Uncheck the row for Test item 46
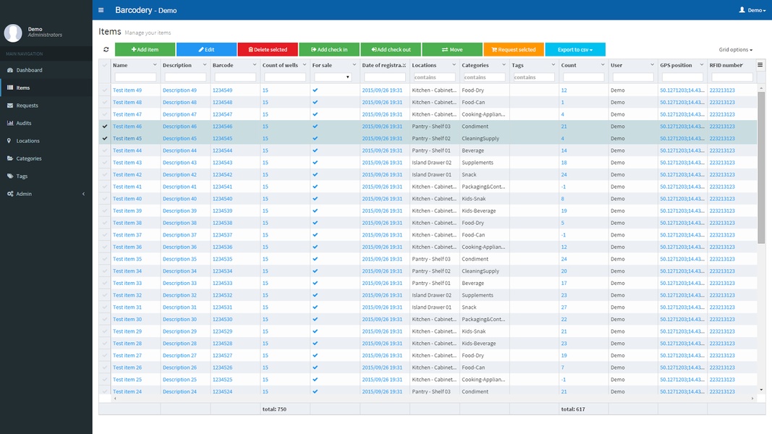 point(104,127)
